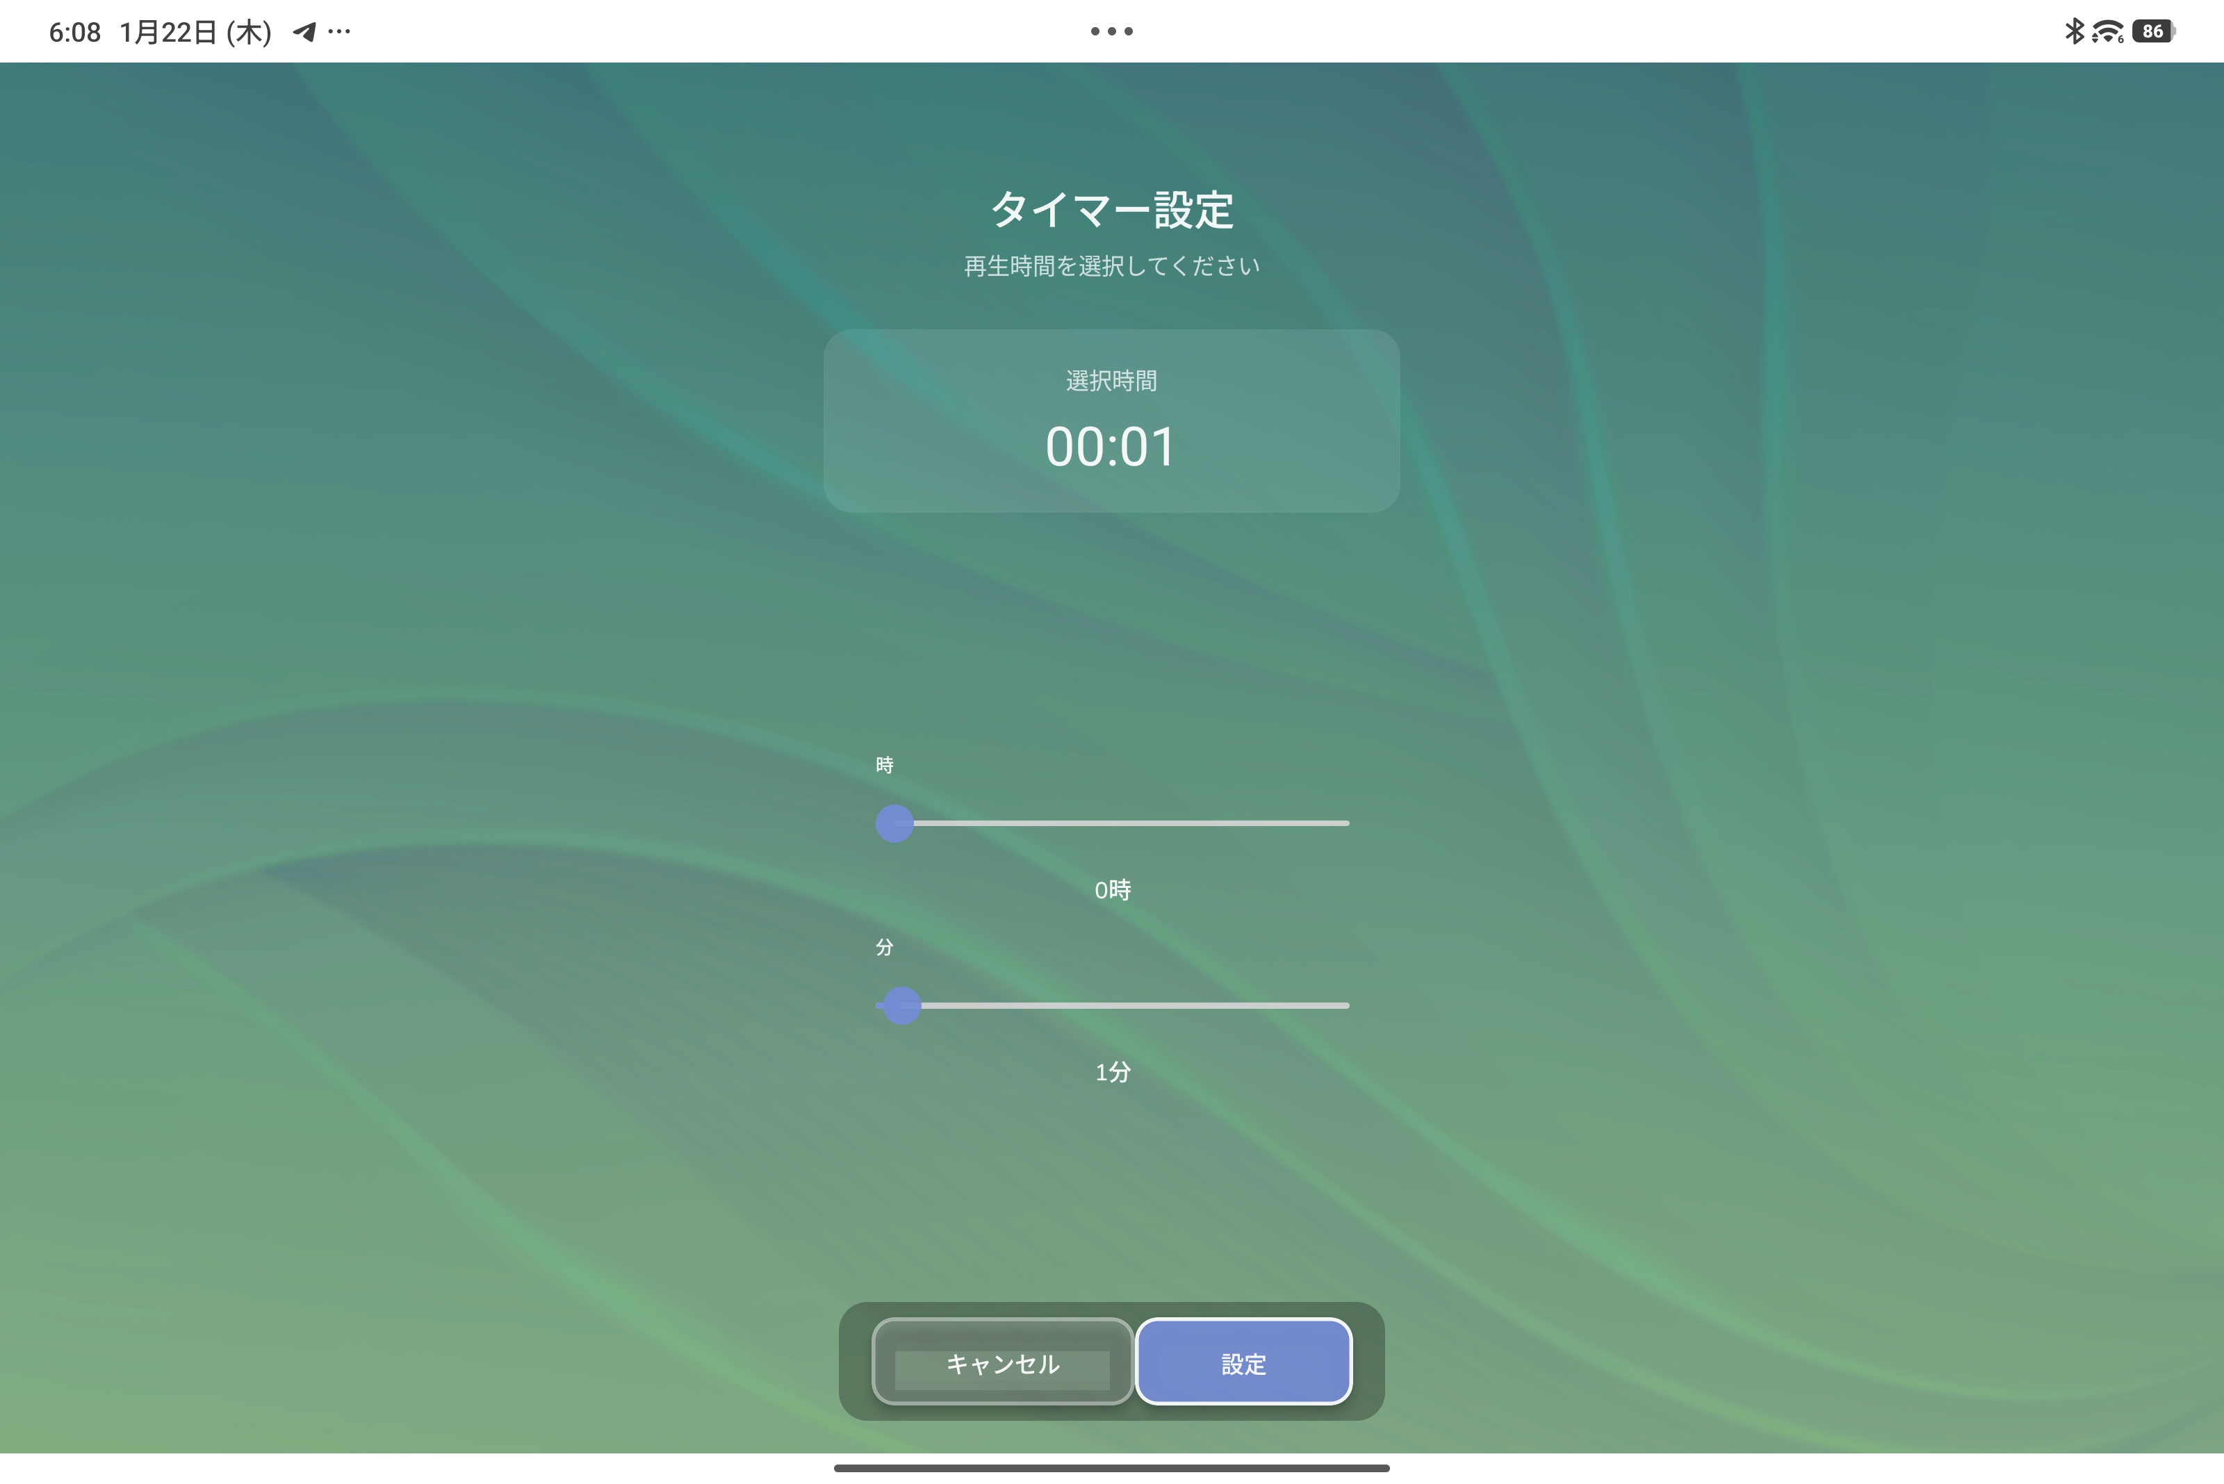2224x1484 pixels.
Task: Tap the Wi-Fi icon in status bar
Action: (x=2107, y=31)
